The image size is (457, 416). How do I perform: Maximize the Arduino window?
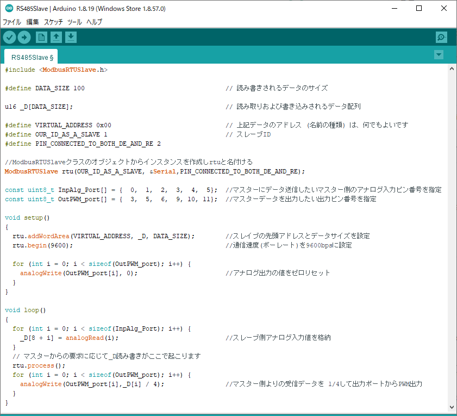pyautogui.click(x=418, y=9)
